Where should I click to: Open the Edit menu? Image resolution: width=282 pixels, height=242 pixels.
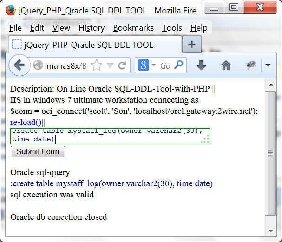[x=37, y=28]
